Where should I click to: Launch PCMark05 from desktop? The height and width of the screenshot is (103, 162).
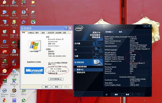(5, 72)
